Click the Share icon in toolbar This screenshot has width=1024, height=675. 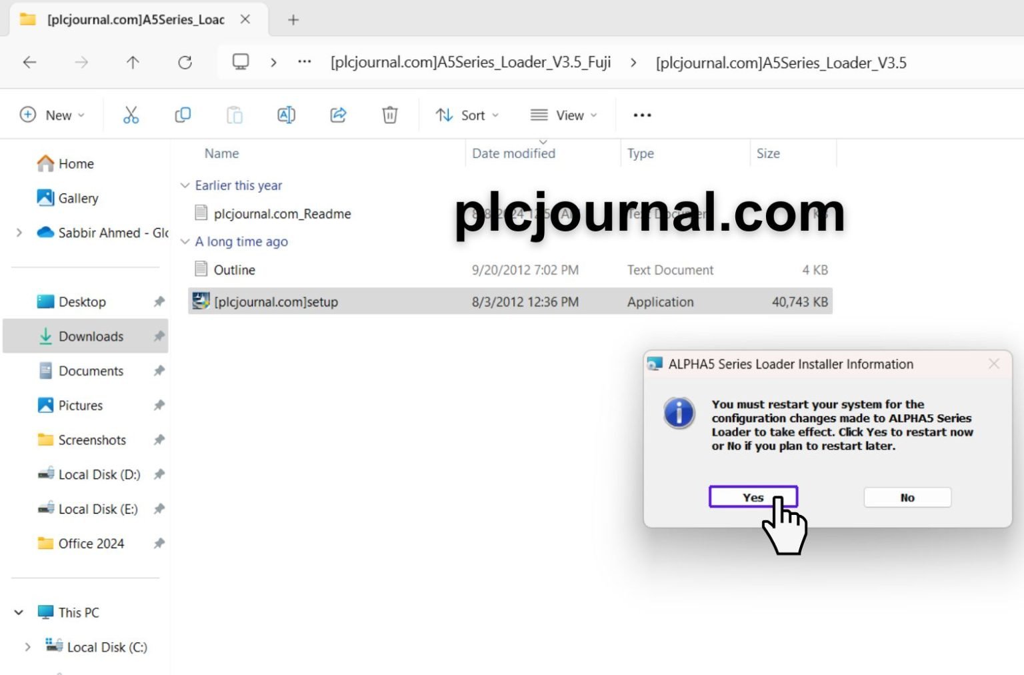[x=338, y=115]
